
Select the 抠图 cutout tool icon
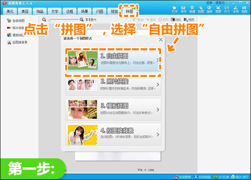point(201,8)
